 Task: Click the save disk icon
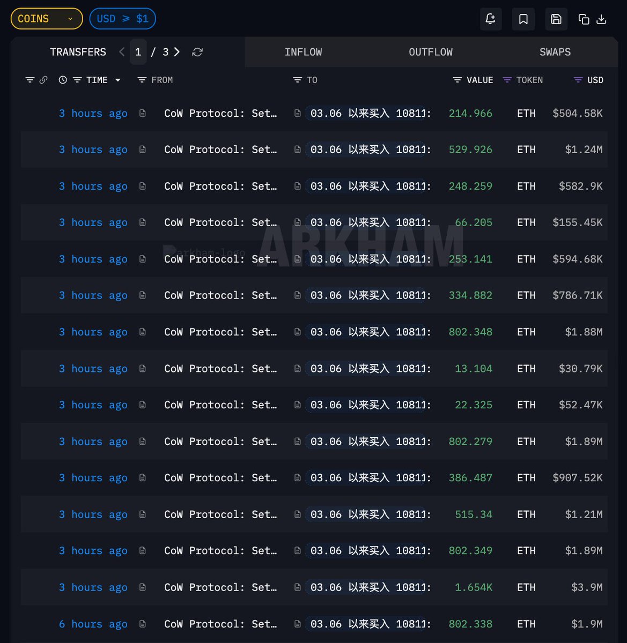556,19
